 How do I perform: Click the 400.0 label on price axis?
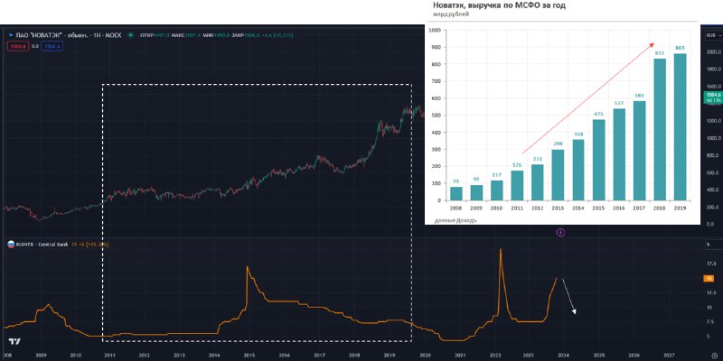click(713, 190)
